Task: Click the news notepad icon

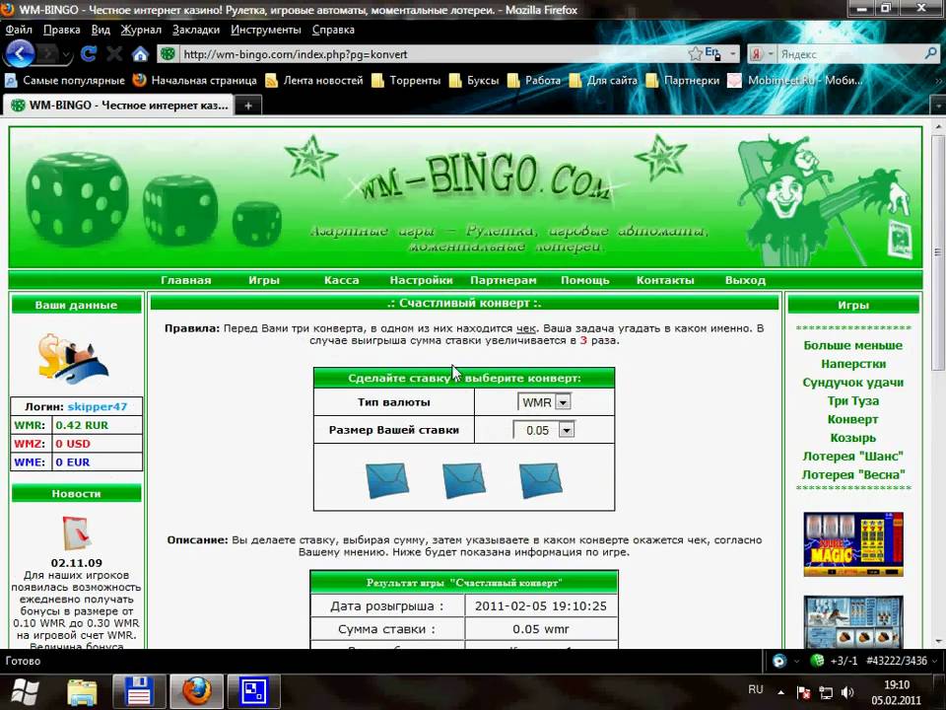Action: pyautogui.click(x=77, y=533)
